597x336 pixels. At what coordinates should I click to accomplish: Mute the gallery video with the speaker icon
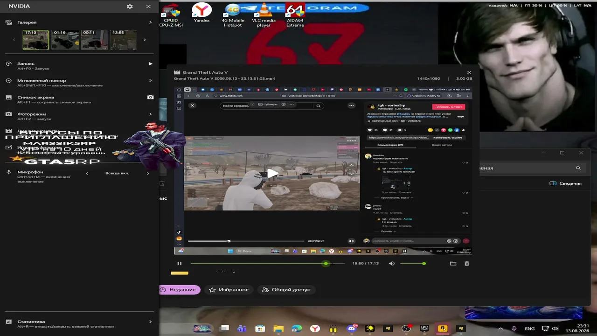[392, 264]
